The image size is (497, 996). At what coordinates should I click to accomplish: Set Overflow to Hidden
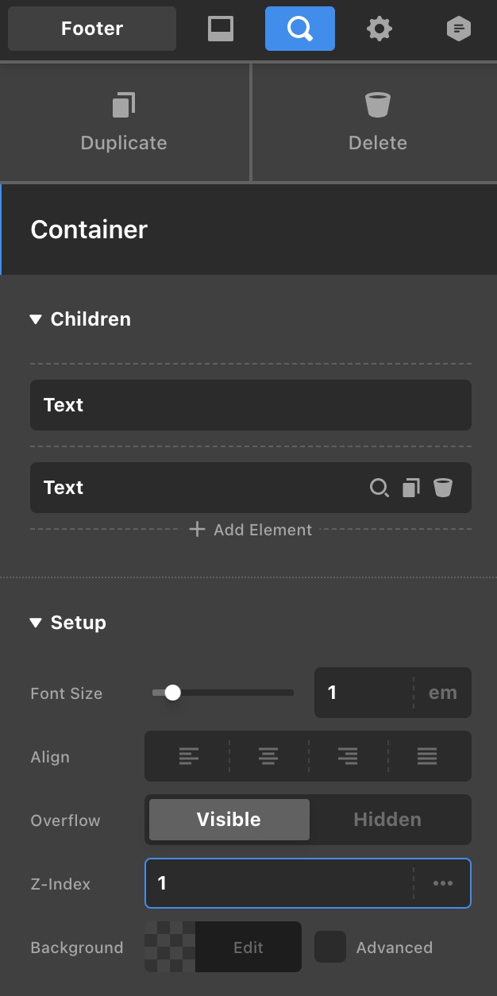387,820
